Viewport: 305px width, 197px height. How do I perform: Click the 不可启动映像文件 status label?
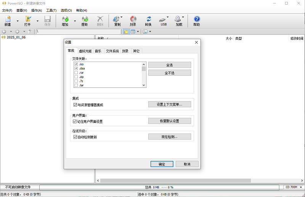pyautogui.click(x=18, y=187)
